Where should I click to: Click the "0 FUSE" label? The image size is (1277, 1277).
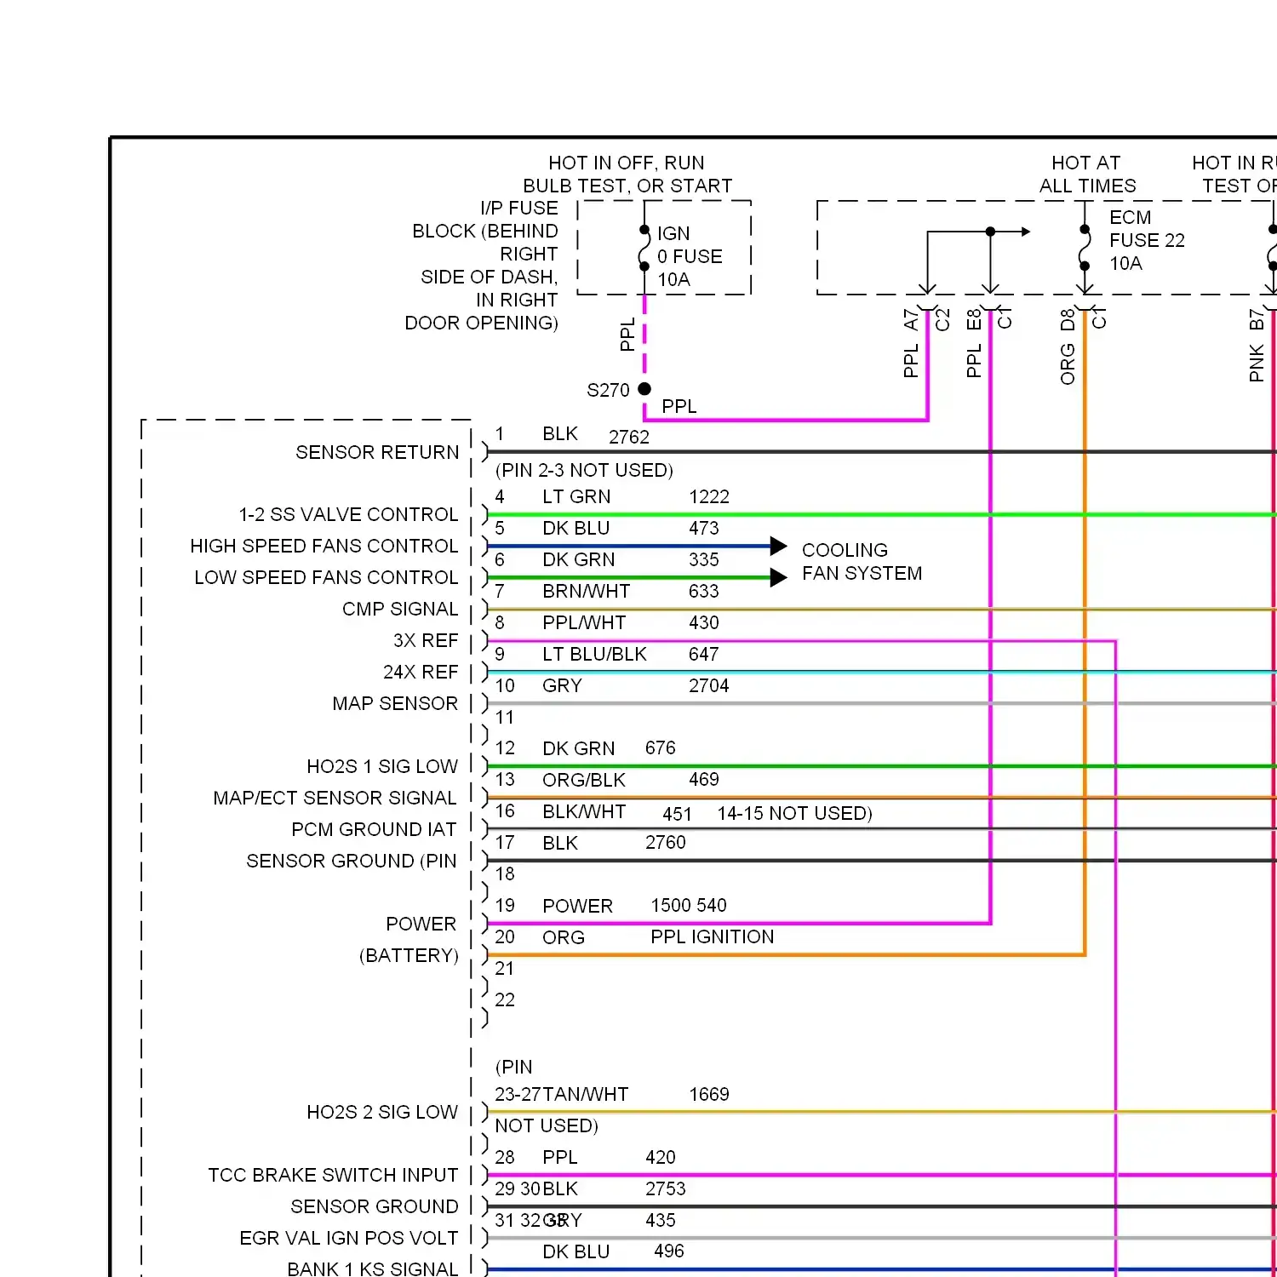pos(690,256)
